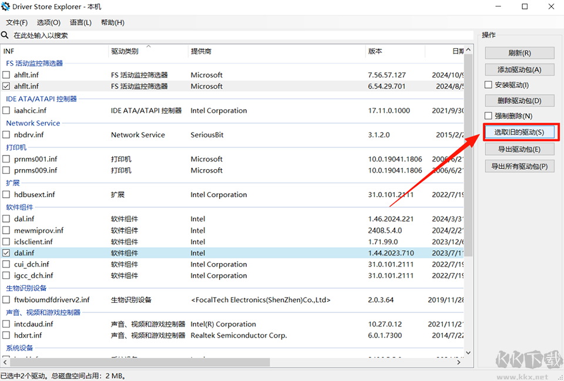Collapse the 声音、视频和游戏控制器 group header

tap(43, 312)
